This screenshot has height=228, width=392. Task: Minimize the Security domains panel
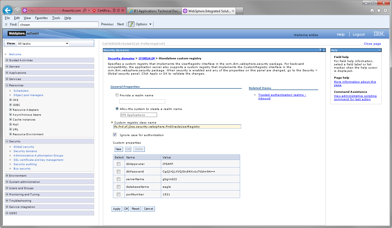pos(324,50)
